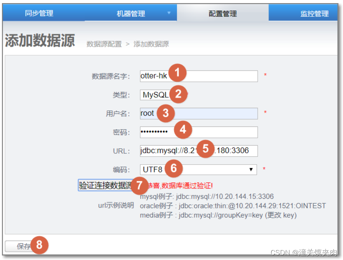The height and width of the screenshot is (260, 343).
Task: Click the red step marker numbered 6
Action: (173, 168)
